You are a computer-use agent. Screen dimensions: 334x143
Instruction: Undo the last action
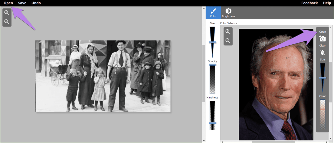click(36, 3)
